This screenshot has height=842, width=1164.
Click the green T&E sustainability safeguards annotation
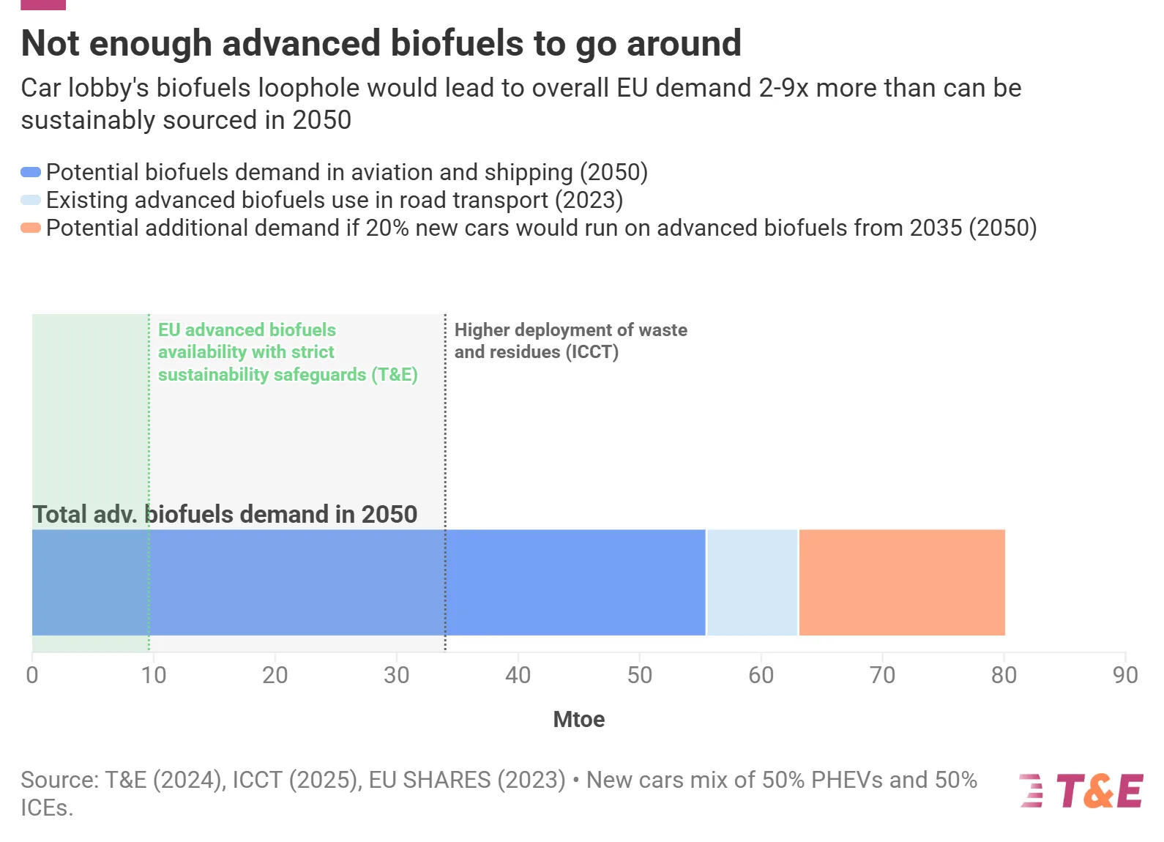click(x=287, y=352)
